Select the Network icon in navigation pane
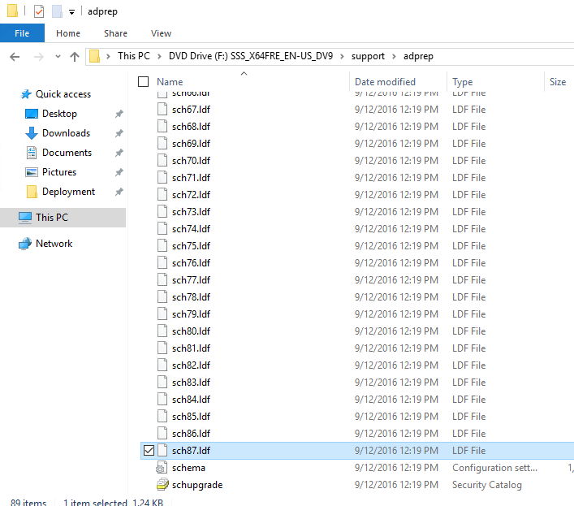574x506 pixels. (26, 244)
